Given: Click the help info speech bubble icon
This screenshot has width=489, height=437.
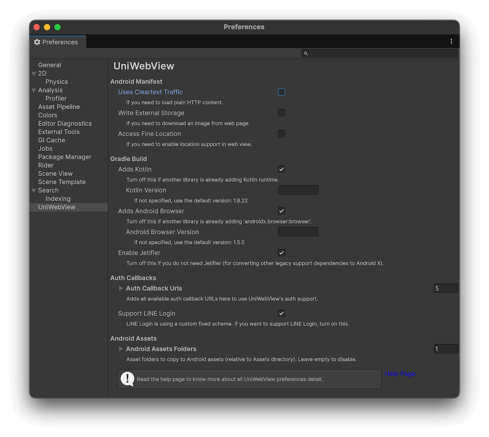Looking at the screenshot, I should (127, 379).
